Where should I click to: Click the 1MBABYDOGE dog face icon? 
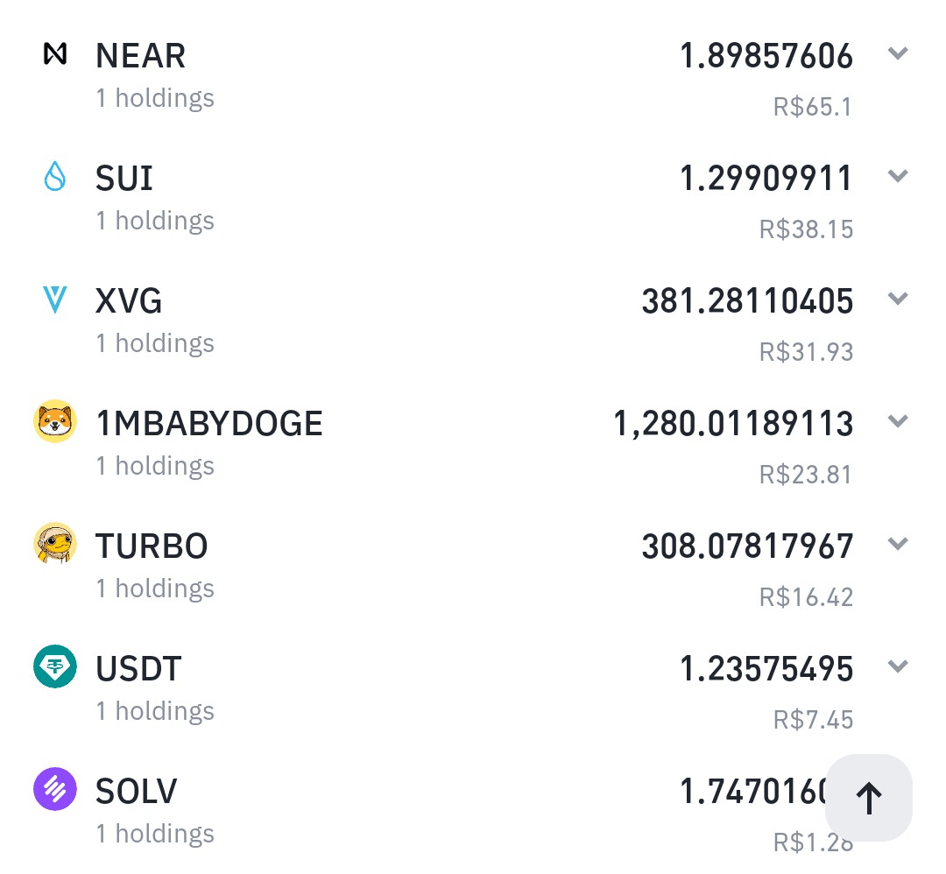click(55, 421)
